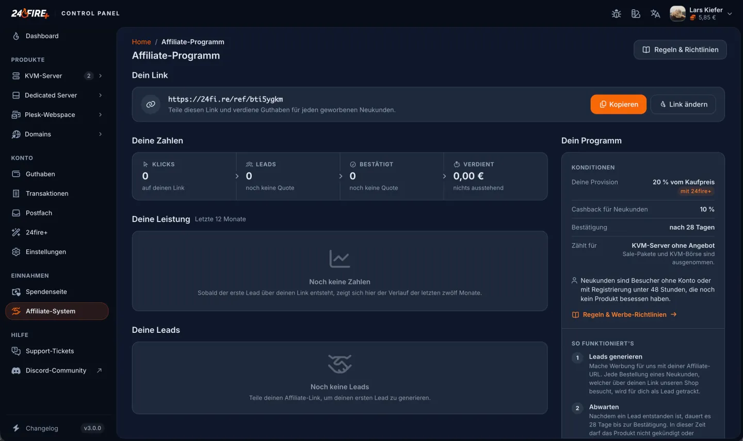Click the 'mit 24fire+' badge
Viewport: 743px width, 441px height.
coord(696,191)
